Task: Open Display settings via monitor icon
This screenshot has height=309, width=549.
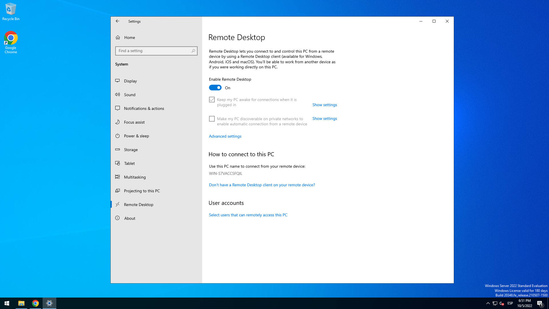Action: pos(118,81)
